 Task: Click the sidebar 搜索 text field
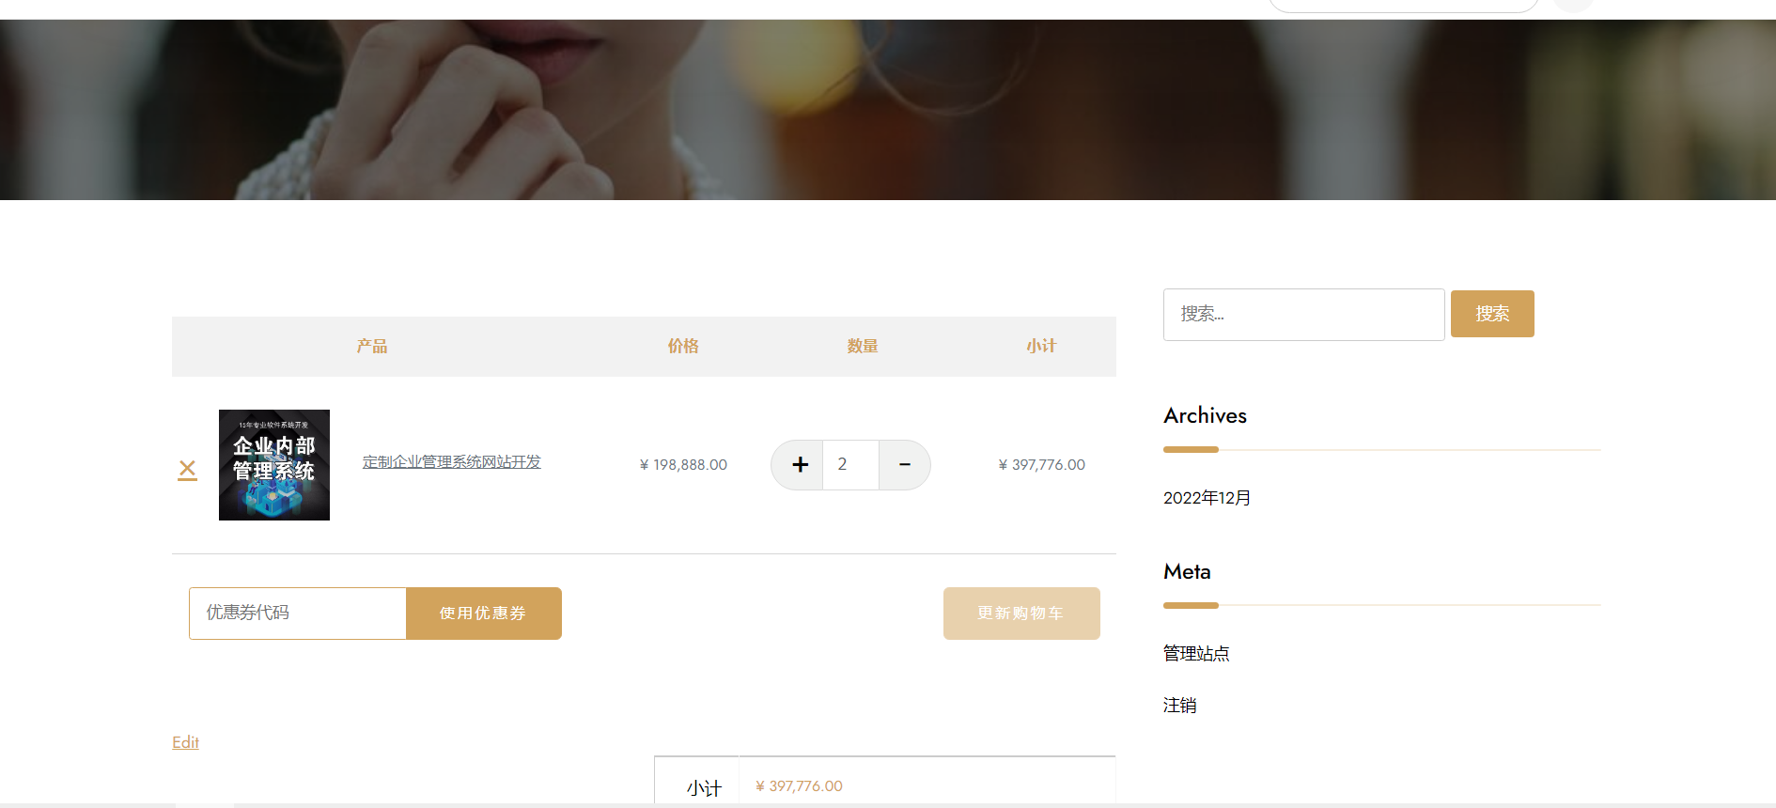click(x=1302, y=314)
